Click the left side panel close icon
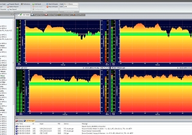The image size is (192, 135). (13, 14)
